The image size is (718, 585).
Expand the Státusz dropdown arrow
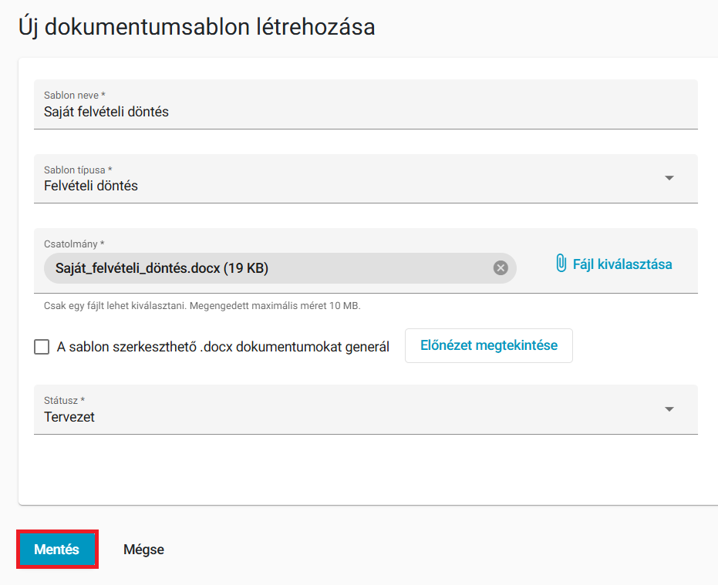669,409
